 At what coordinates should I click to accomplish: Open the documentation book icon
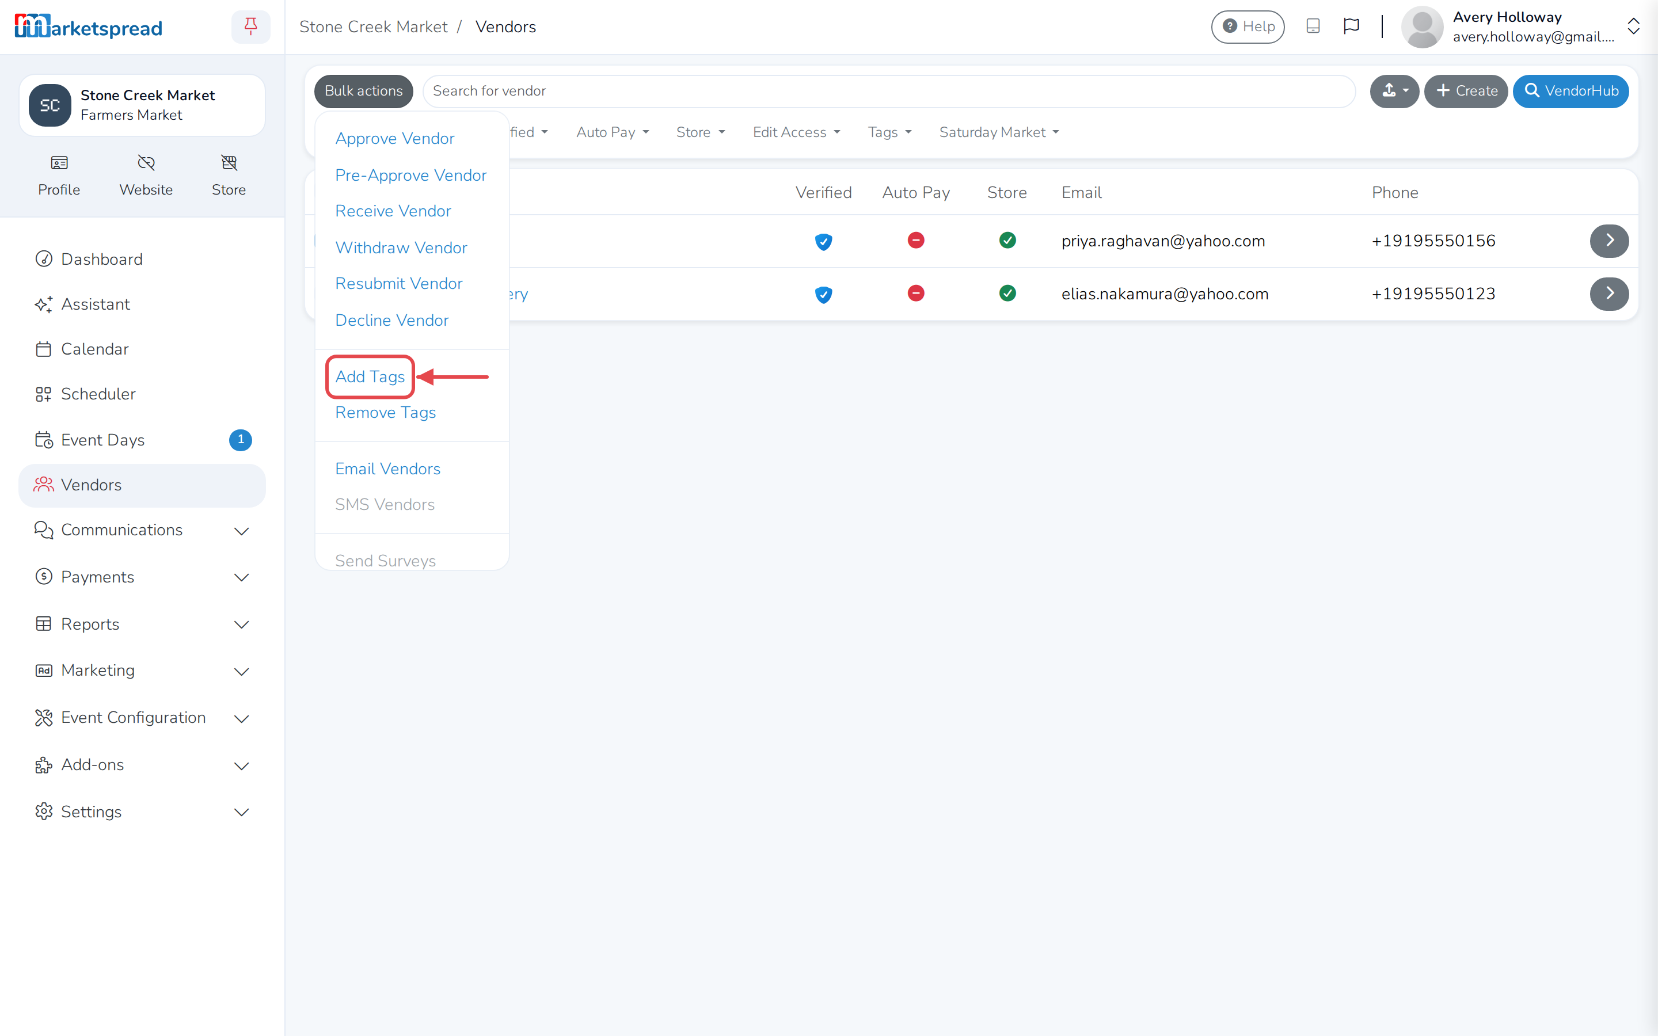[1313, 26]
